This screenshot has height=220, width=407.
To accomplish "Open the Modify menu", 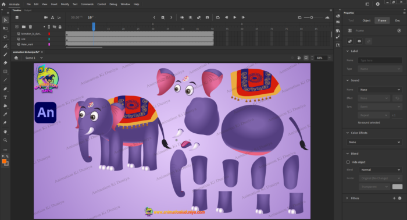I will point(65,4).
